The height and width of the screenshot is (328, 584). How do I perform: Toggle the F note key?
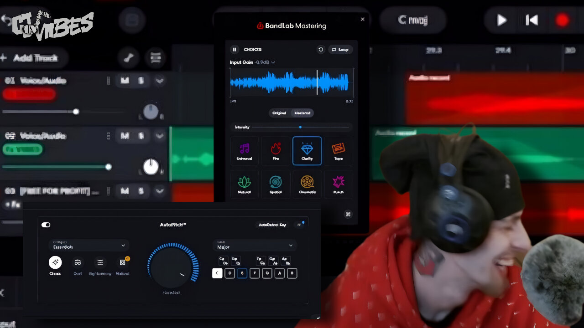(x=255, y=273)
